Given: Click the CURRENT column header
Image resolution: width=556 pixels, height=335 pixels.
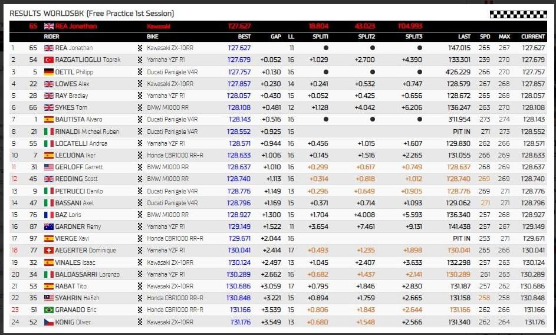Looking at the screenshot, I should (533, 37).
